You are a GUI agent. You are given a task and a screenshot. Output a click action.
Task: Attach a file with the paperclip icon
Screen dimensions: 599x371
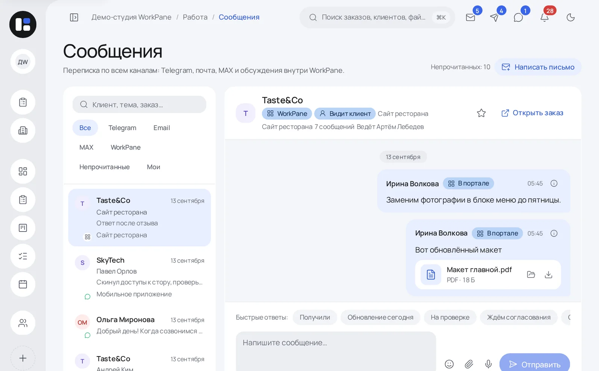pyautogui.click(x=469, y=364)
